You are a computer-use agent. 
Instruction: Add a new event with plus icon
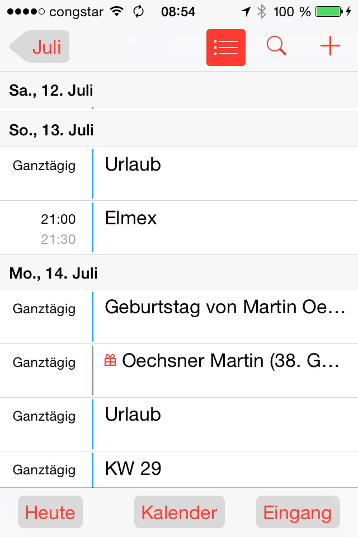pos(330,47)
